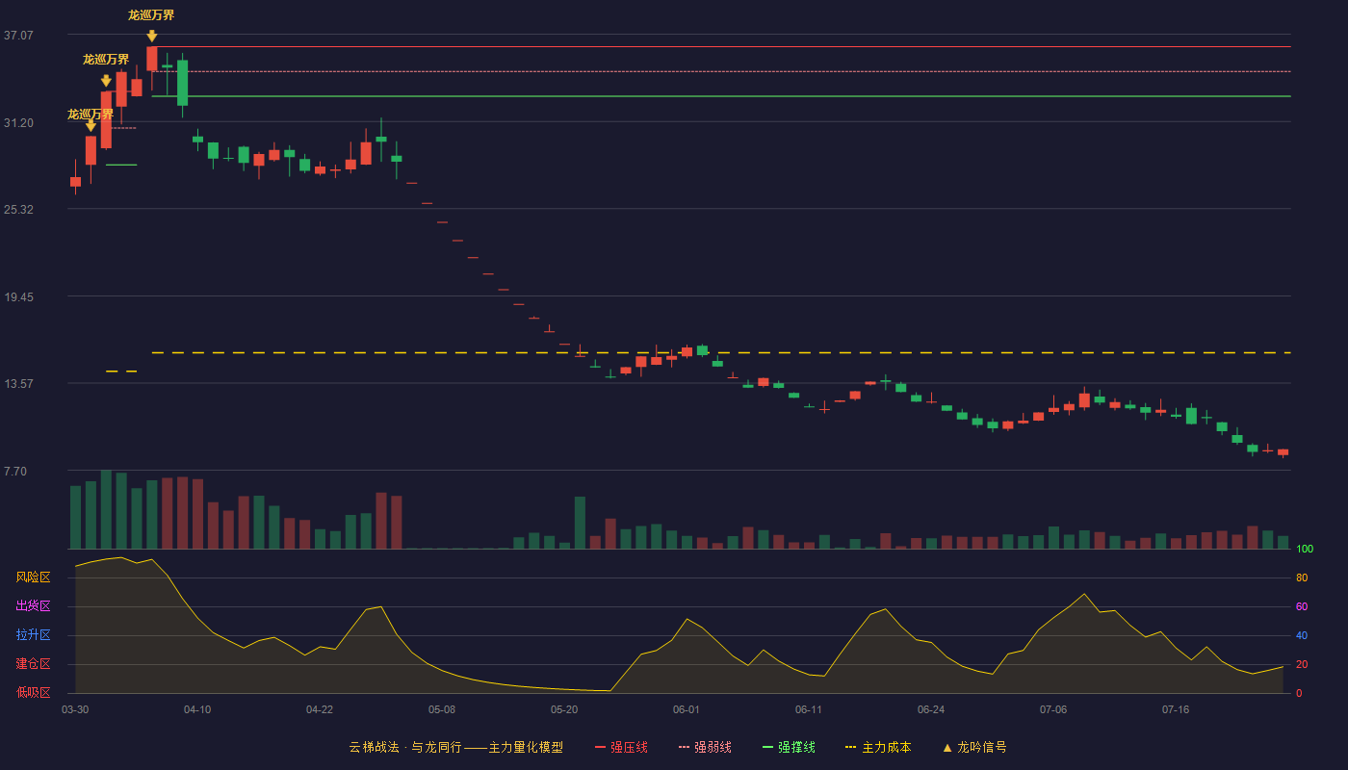Click the chart title 云梯战法 · 与龙同行

(x=405, y=747)
